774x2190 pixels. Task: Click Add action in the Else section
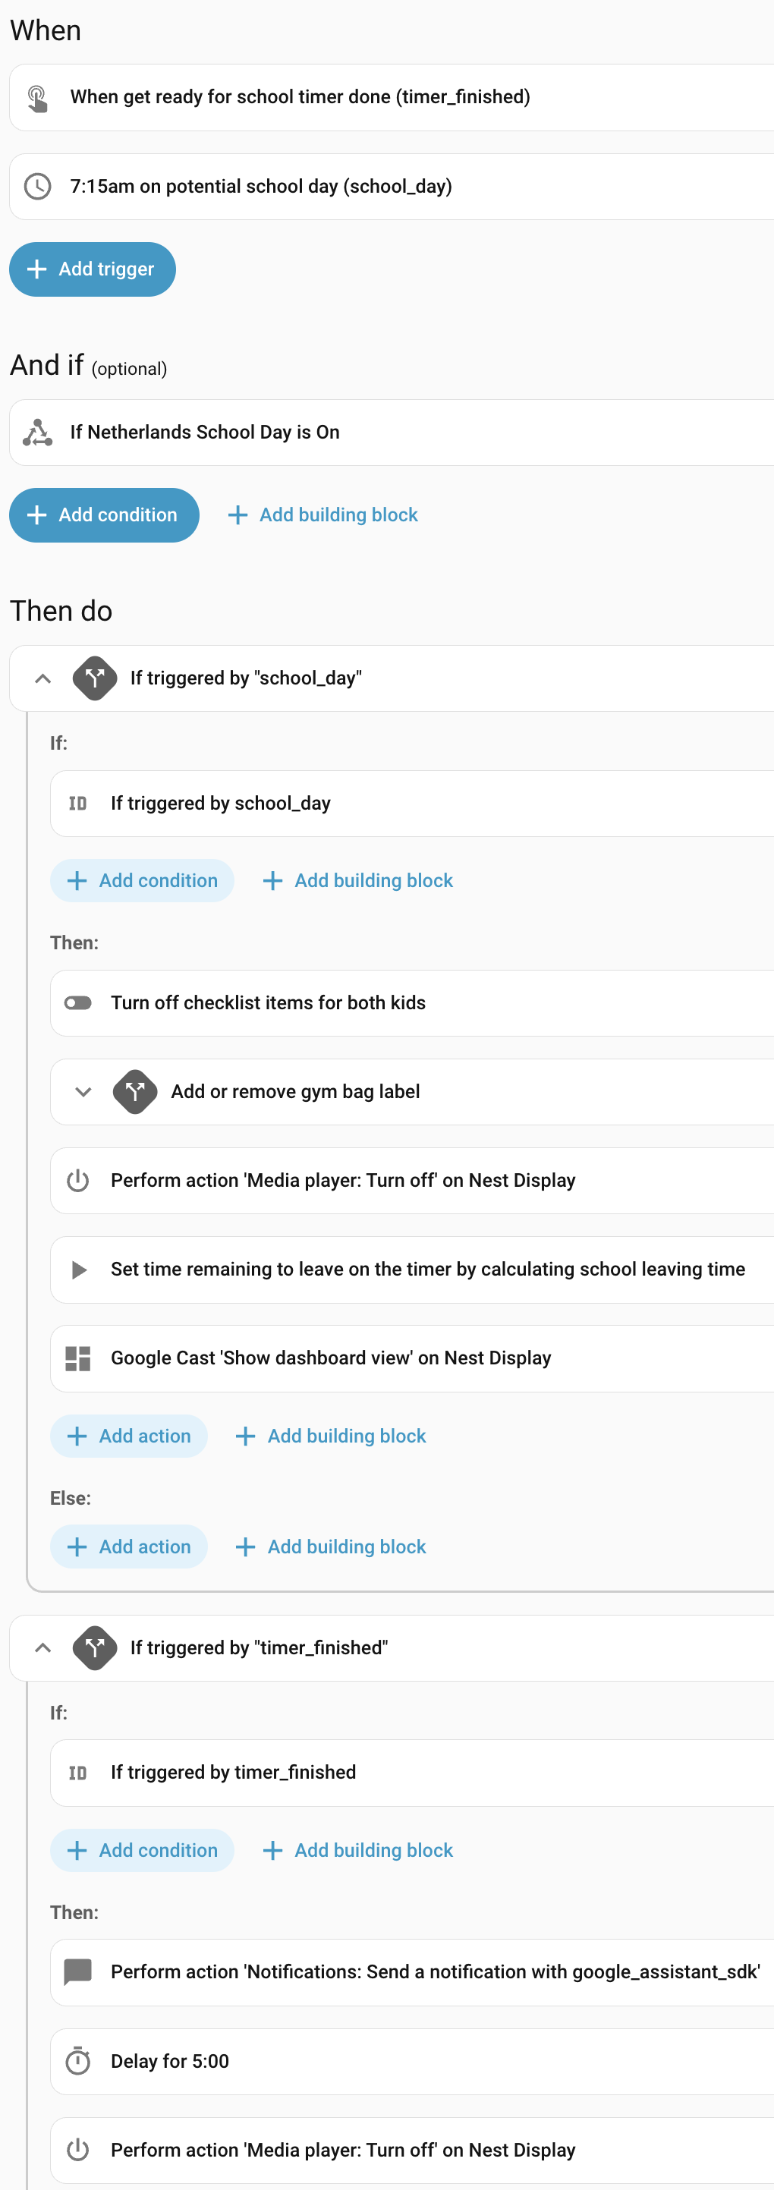click(129, 1547)
